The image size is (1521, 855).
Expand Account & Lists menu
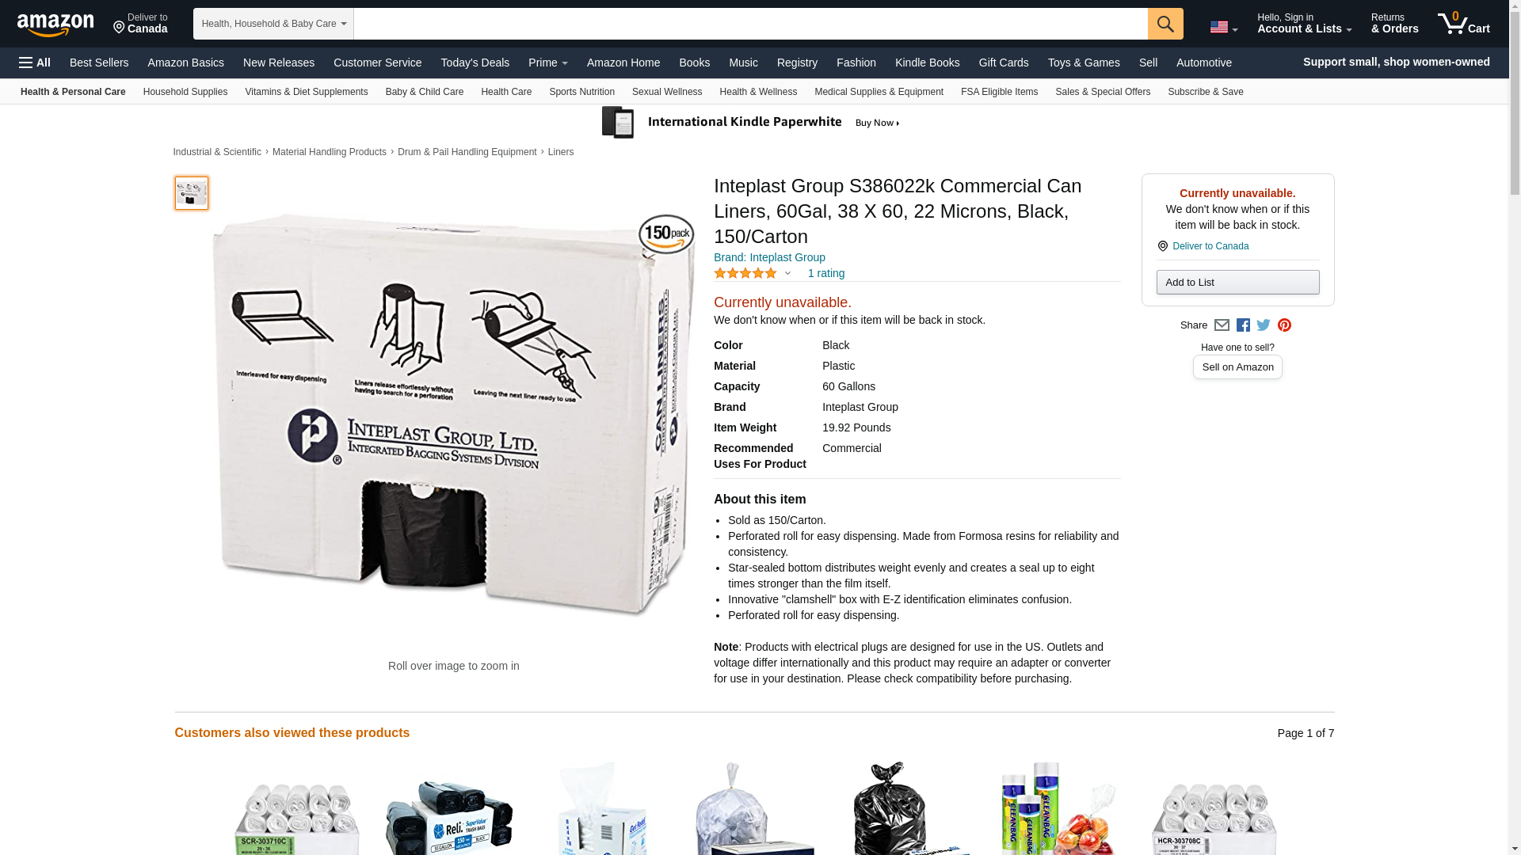(1304, 24)
